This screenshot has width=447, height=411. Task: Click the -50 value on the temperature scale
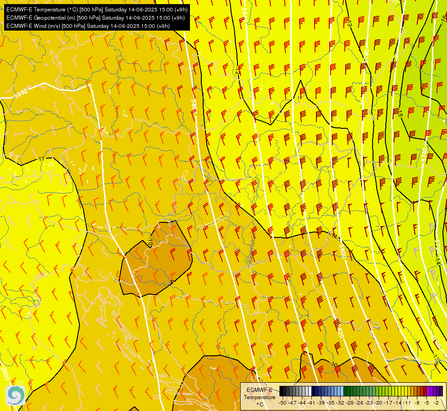tap(283, 403)
